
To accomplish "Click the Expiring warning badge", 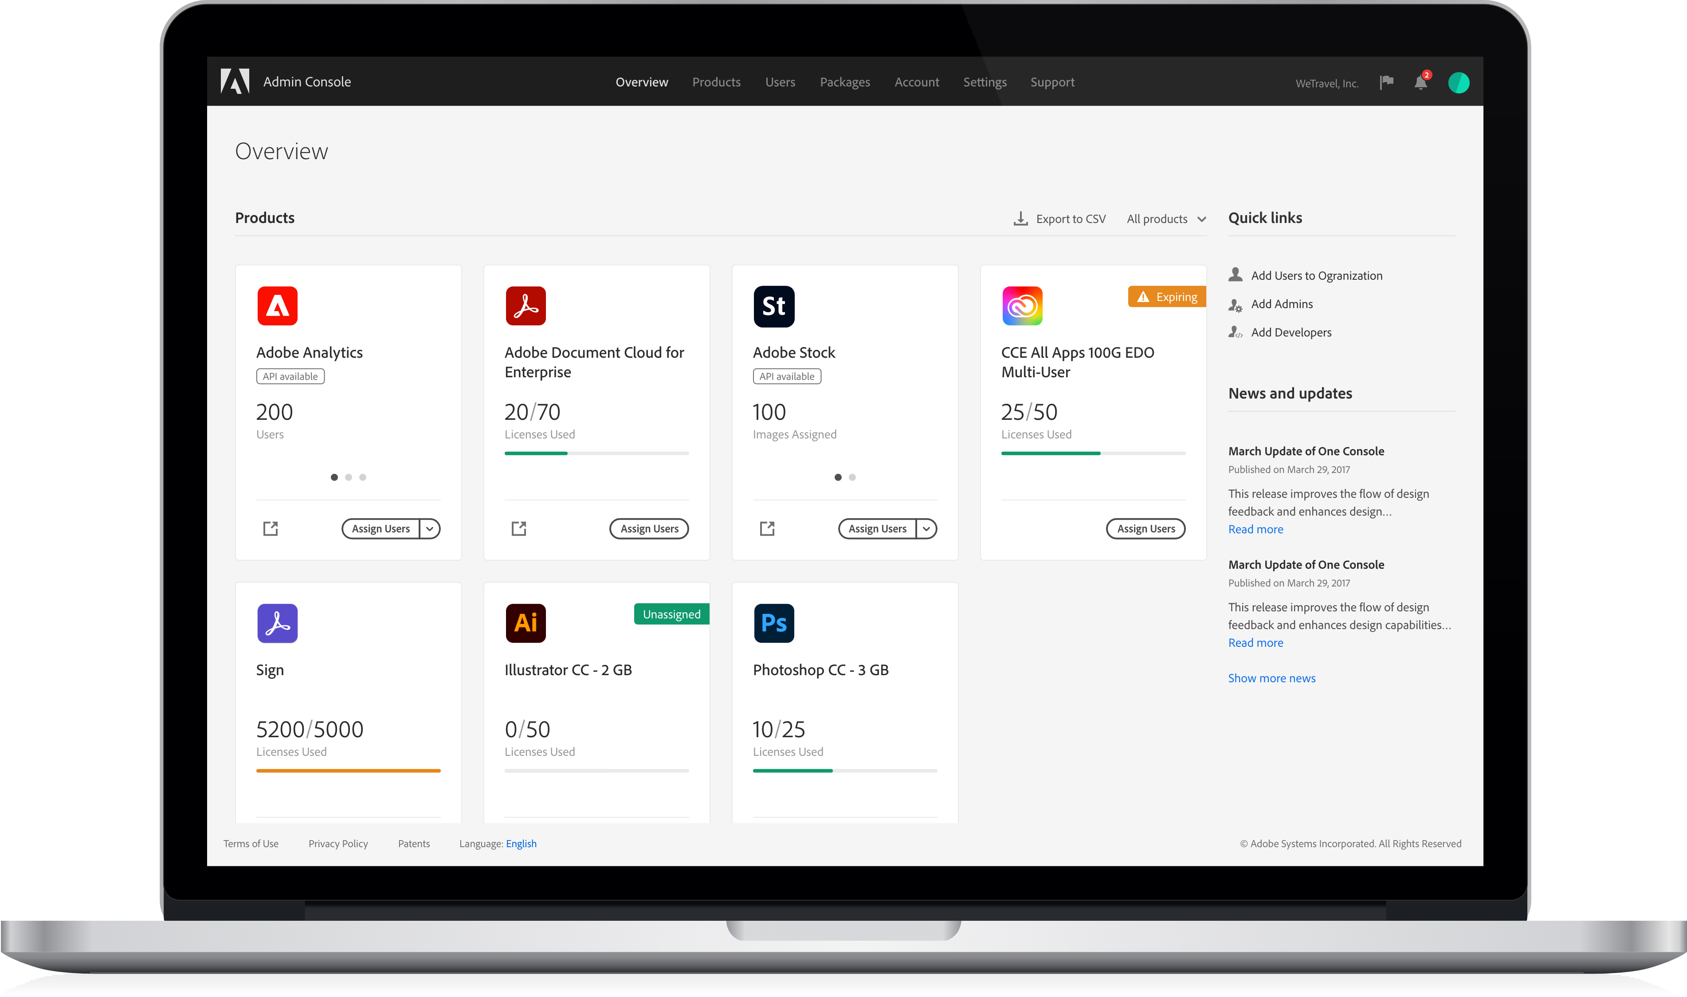I will pos(1167,297).
